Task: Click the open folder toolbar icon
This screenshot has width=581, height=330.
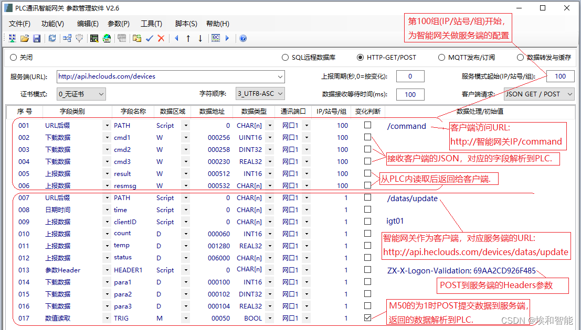Action: click(x=24, y=38)
